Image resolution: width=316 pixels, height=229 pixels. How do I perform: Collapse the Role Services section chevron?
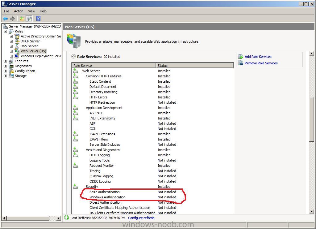[73, 57]
